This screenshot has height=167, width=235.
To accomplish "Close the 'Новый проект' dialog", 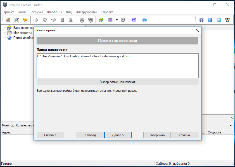I will (197, 30).
